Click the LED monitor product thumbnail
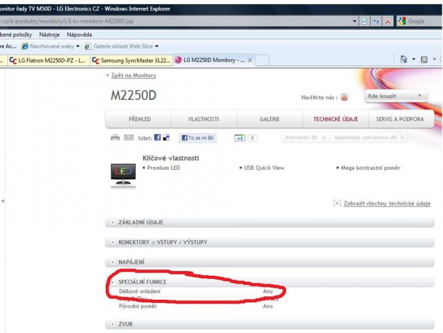Screen dimensions: 443x333 point(123,175)
